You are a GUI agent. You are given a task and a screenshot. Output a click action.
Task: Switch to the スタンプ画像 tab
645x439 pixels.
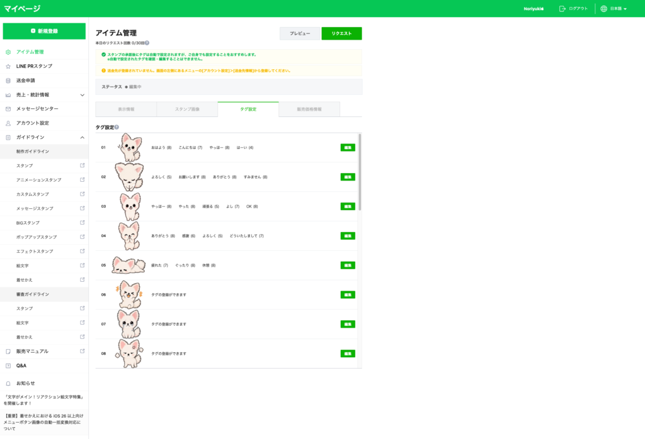click(x=187, y=109)
